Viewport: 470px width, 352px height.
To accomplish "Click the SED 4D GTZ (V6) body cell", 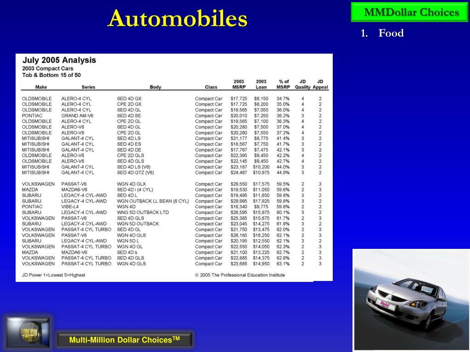I will (x=135, y=172).
